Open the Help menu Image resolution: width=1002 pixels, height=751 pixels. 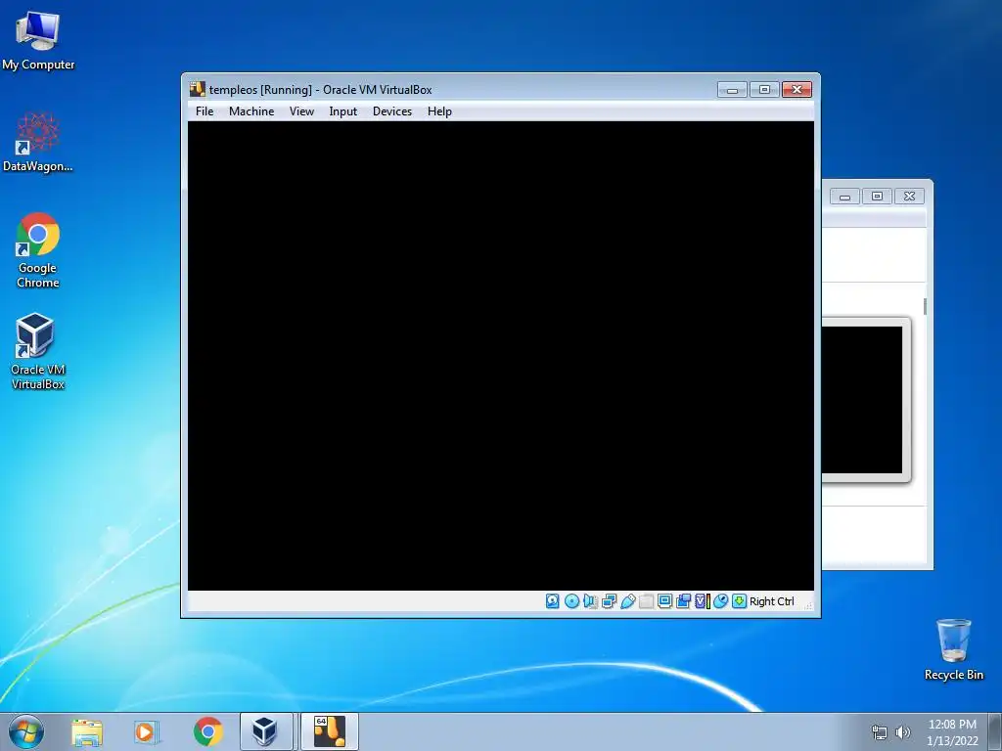[x=439, y=111]
